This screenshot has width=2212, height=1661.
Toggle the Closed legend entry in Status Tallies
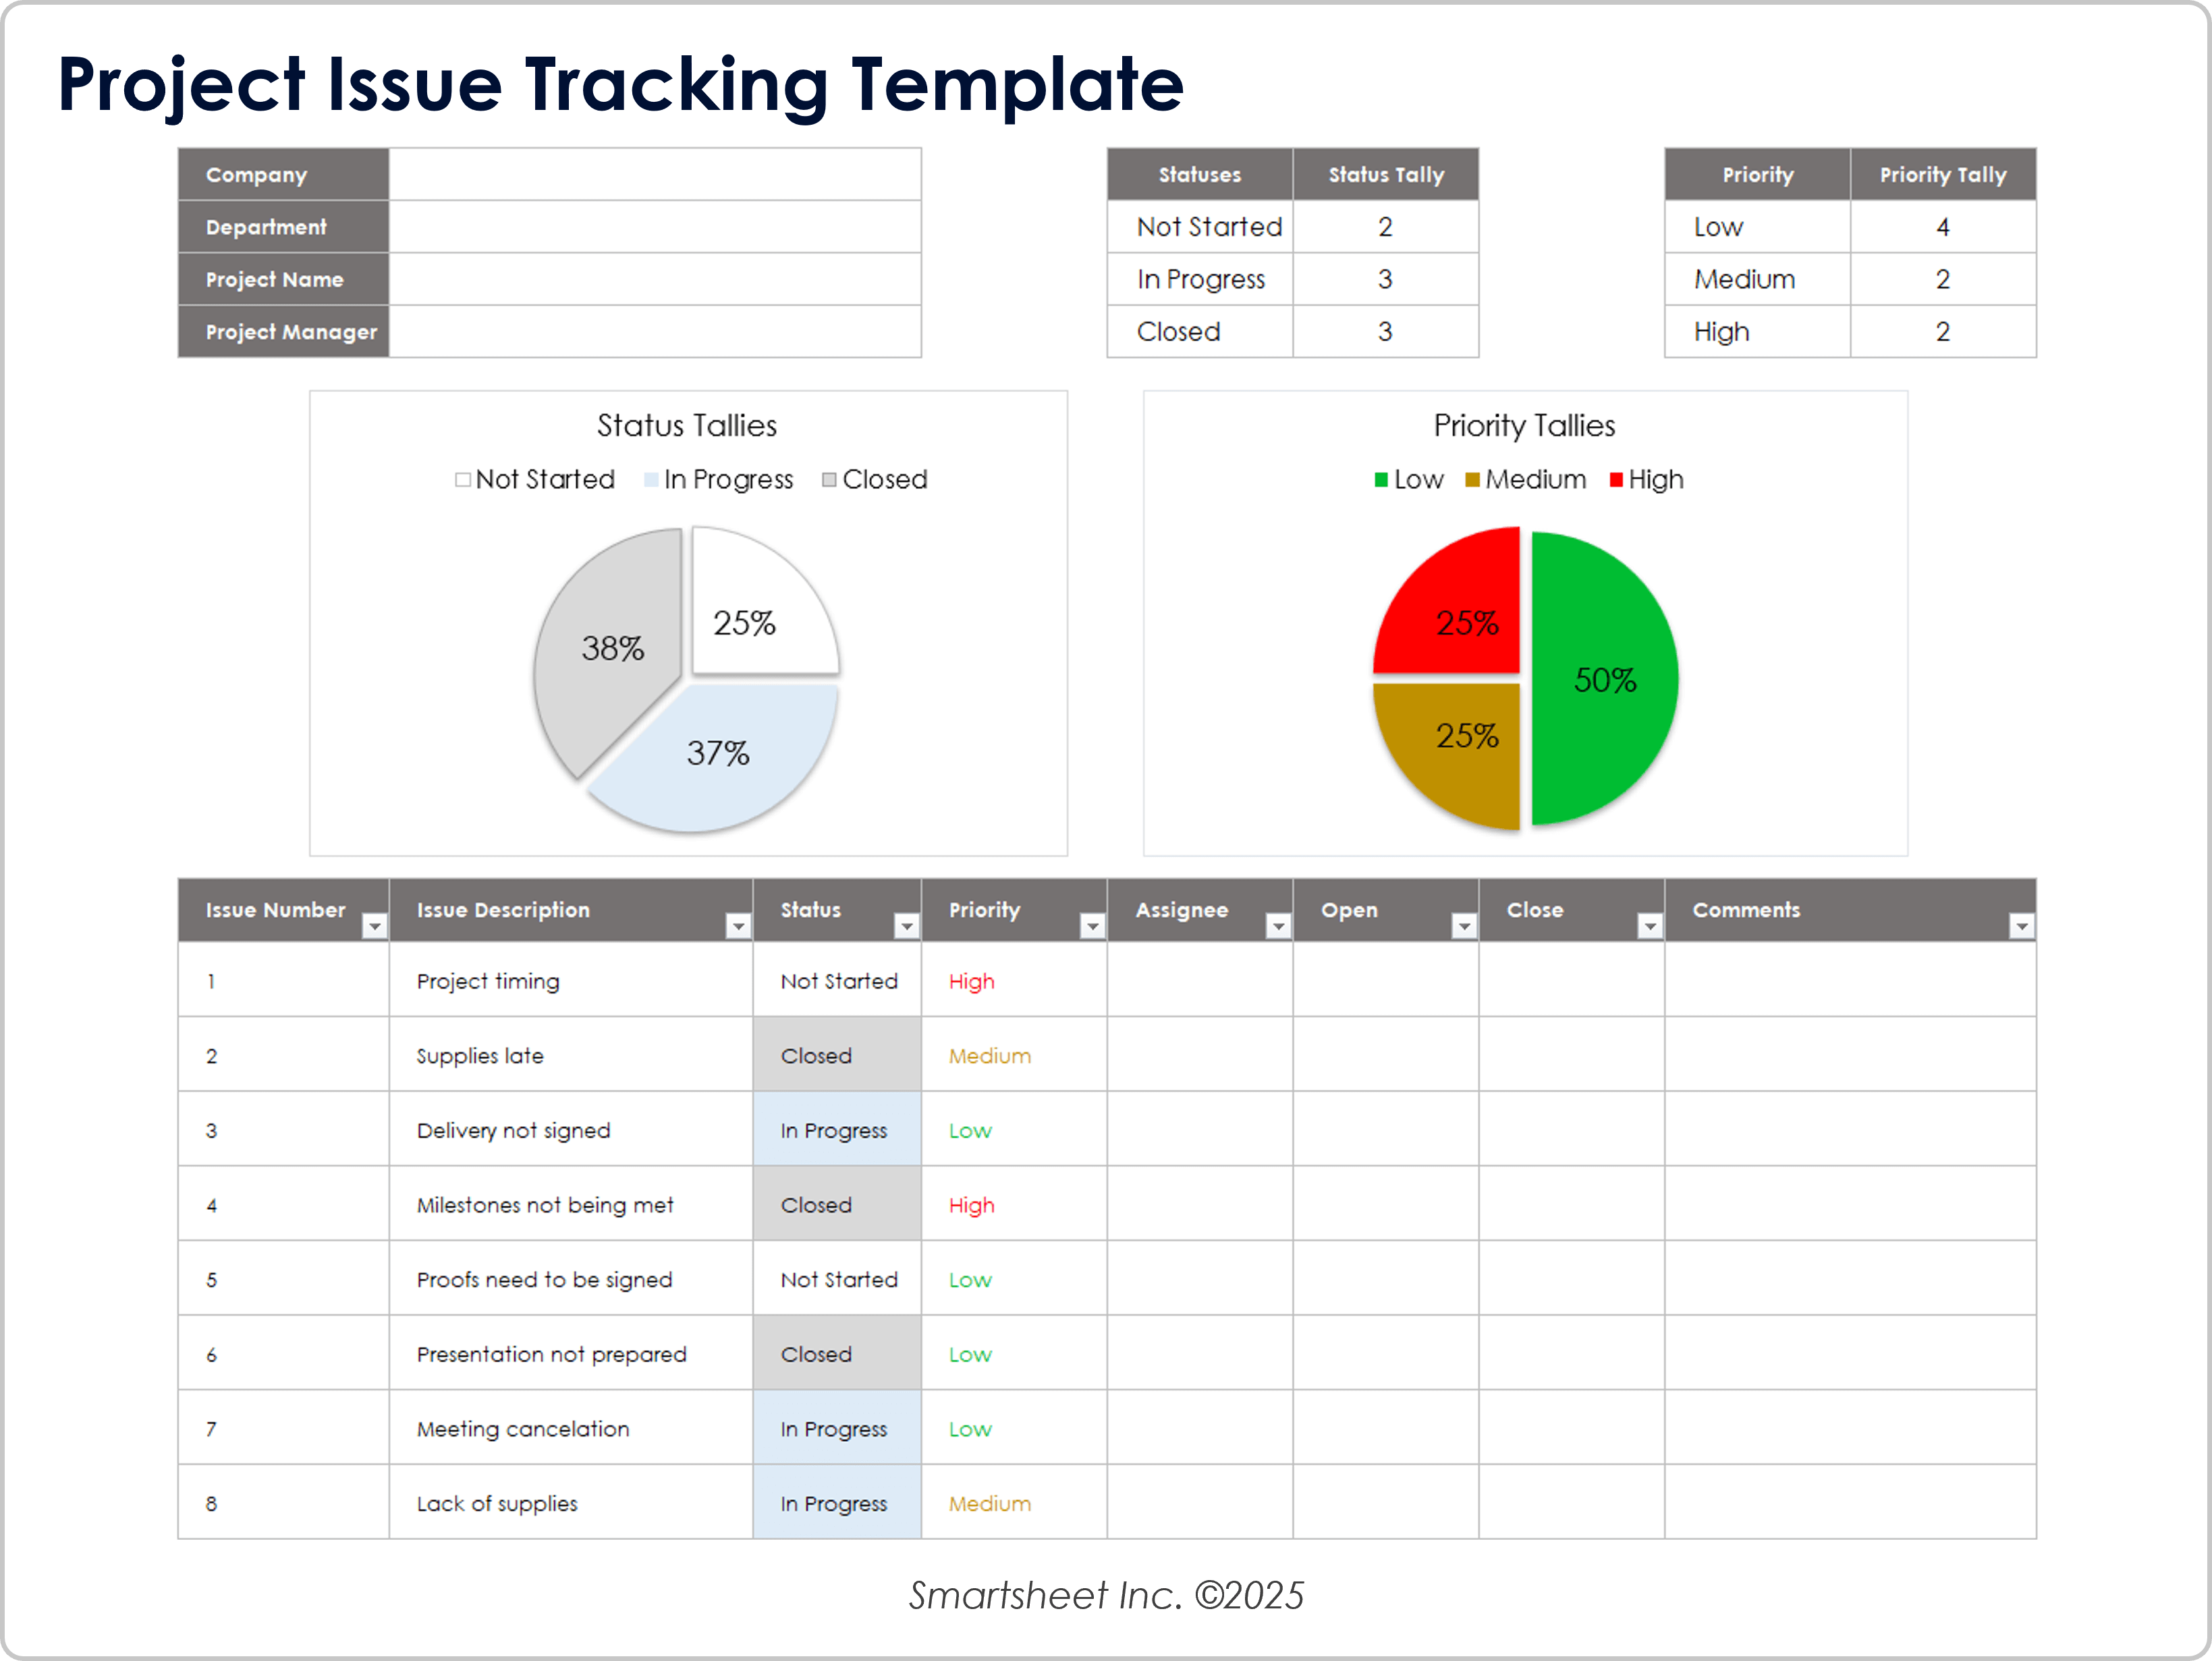[x=875, y=479]
